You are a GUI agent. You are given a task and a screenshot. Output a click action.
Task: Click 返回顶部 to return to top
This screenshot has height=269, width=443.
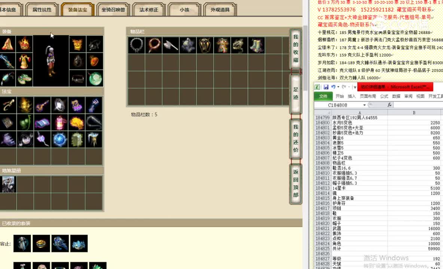pos(296,183)
